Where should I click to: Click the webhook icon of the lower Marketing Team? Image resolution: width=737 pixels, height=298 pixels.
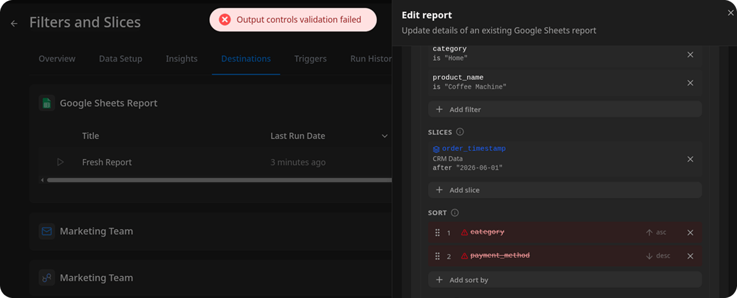point(47,277)
